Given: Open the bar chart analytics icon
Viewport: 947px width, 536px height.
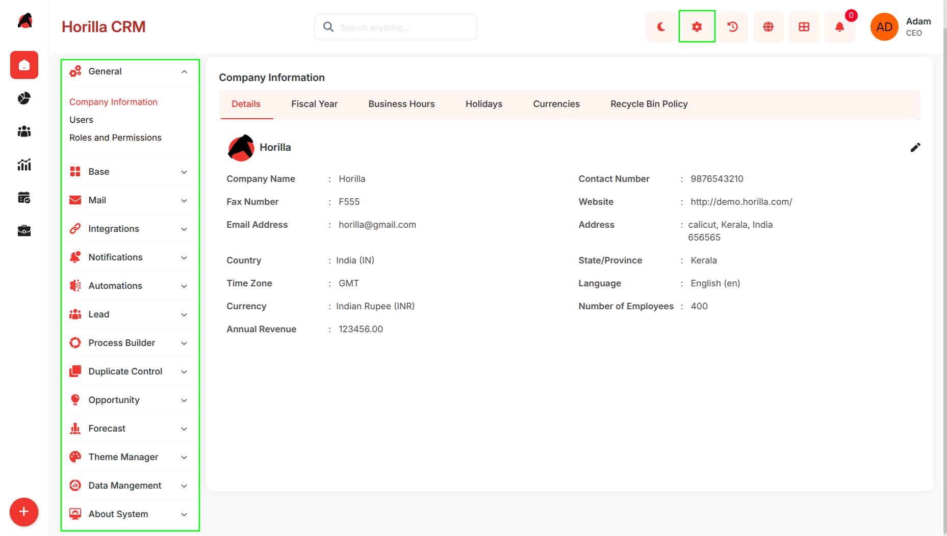Looking at the screenshot, I should pyautogui.click(x=24, y=165).
